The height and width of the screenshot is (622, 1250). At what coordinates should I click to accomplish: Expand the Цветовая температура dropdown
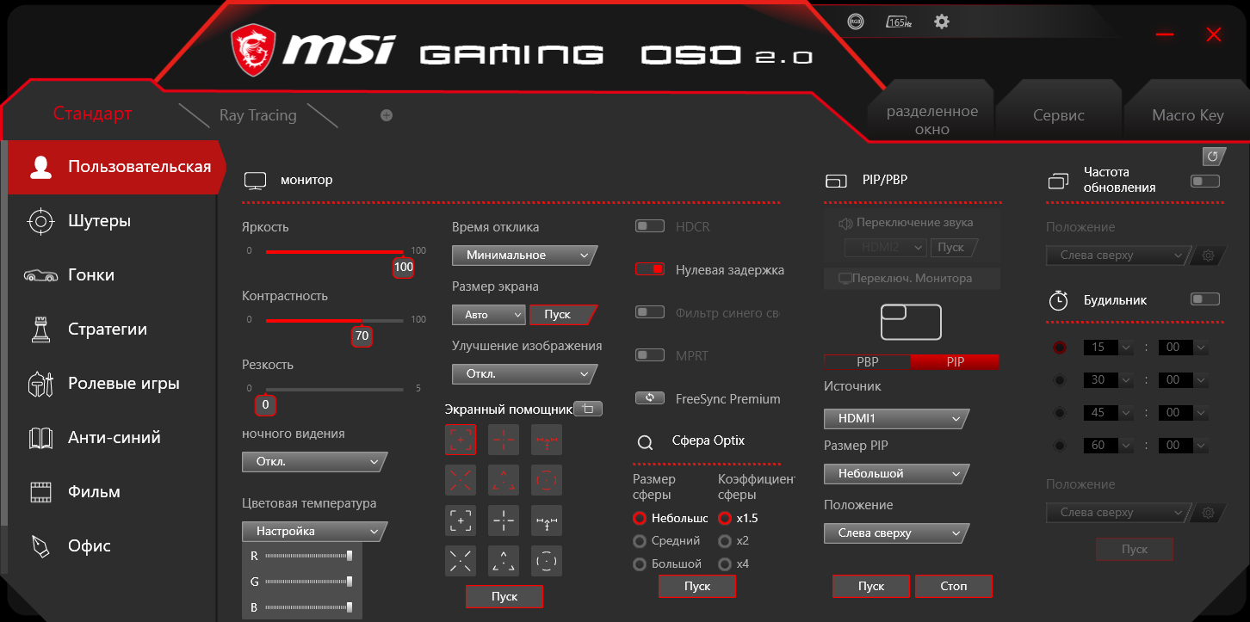(314, 532)
